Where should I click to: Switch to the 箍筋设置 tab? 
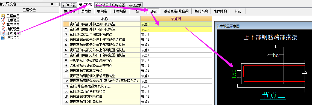point(102,5)
